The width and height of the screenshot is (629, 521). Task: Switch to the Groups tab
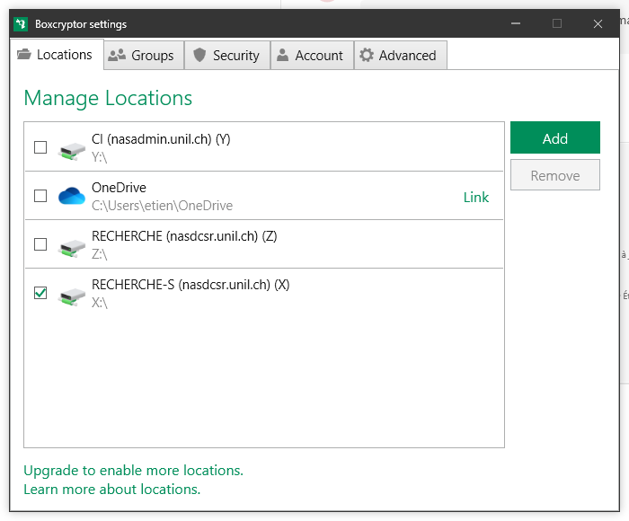(x=144, y=56)
